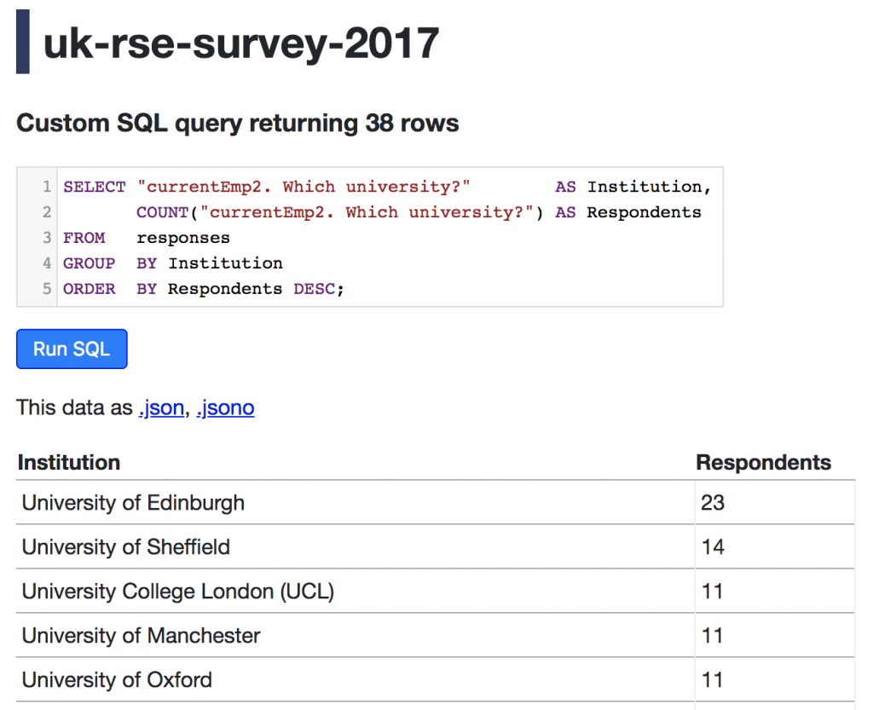The height and width of the screenshot is (710, 873).
Task: Click the respondents value 23 cell
Action: pos(713,503)
